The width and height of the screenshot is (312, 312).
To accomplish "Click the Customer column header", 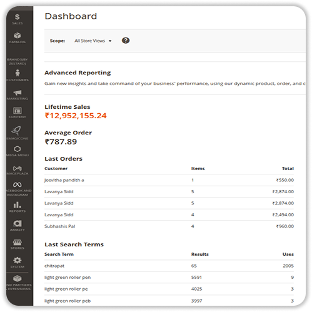I will (x=56, y=169).
